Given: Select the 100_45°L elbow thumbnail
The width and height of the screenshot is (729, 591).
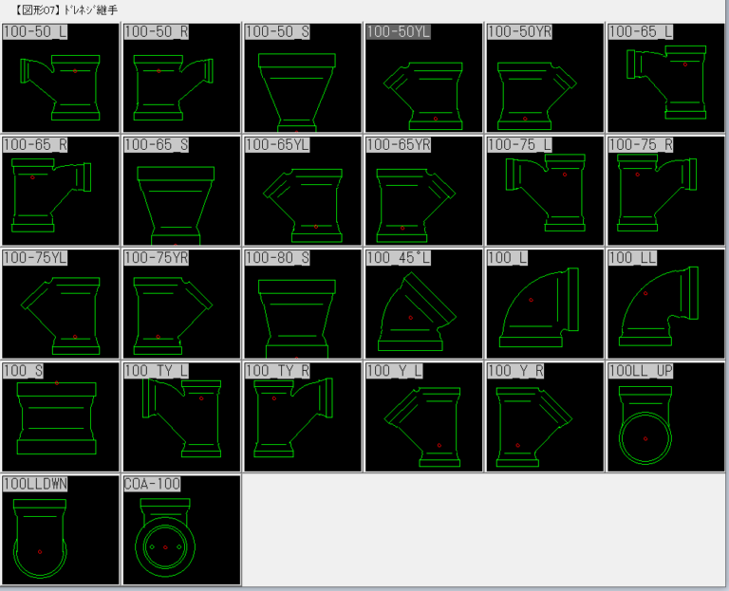Looking at the screenshot, I should click(x=424, y=304).
